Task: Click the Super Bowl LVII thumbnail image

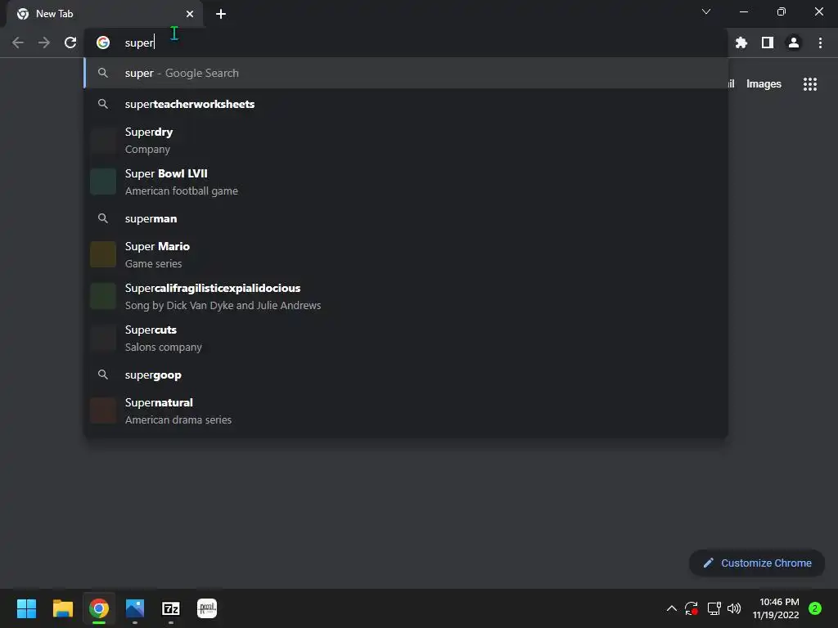Action: [103, 182]
